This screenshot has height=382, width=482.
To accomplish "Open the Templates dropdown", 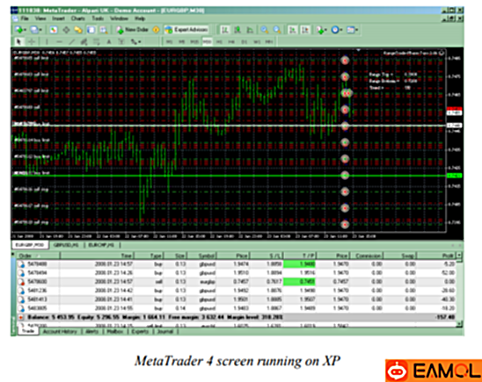I will pyautogui.click(x=353, y=30).
